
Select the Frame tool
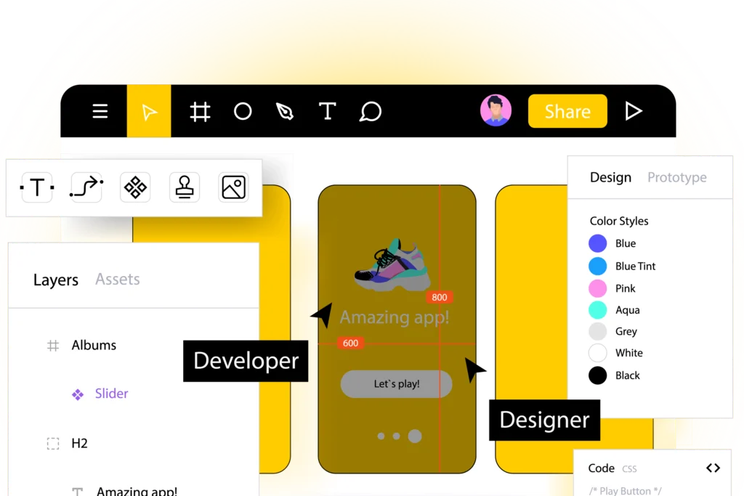(x=200, y=112)
